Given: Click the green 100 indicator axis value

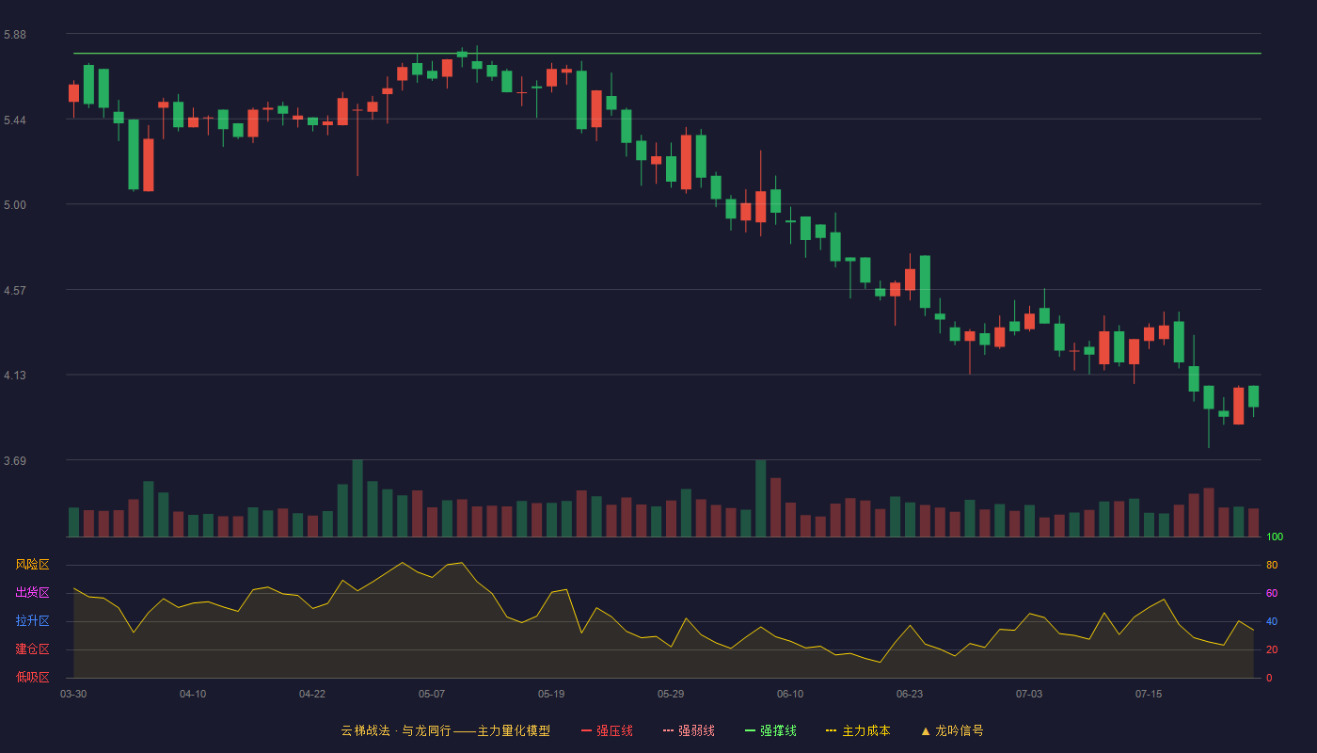Looking at the screenshot, I should point(1275,537).
